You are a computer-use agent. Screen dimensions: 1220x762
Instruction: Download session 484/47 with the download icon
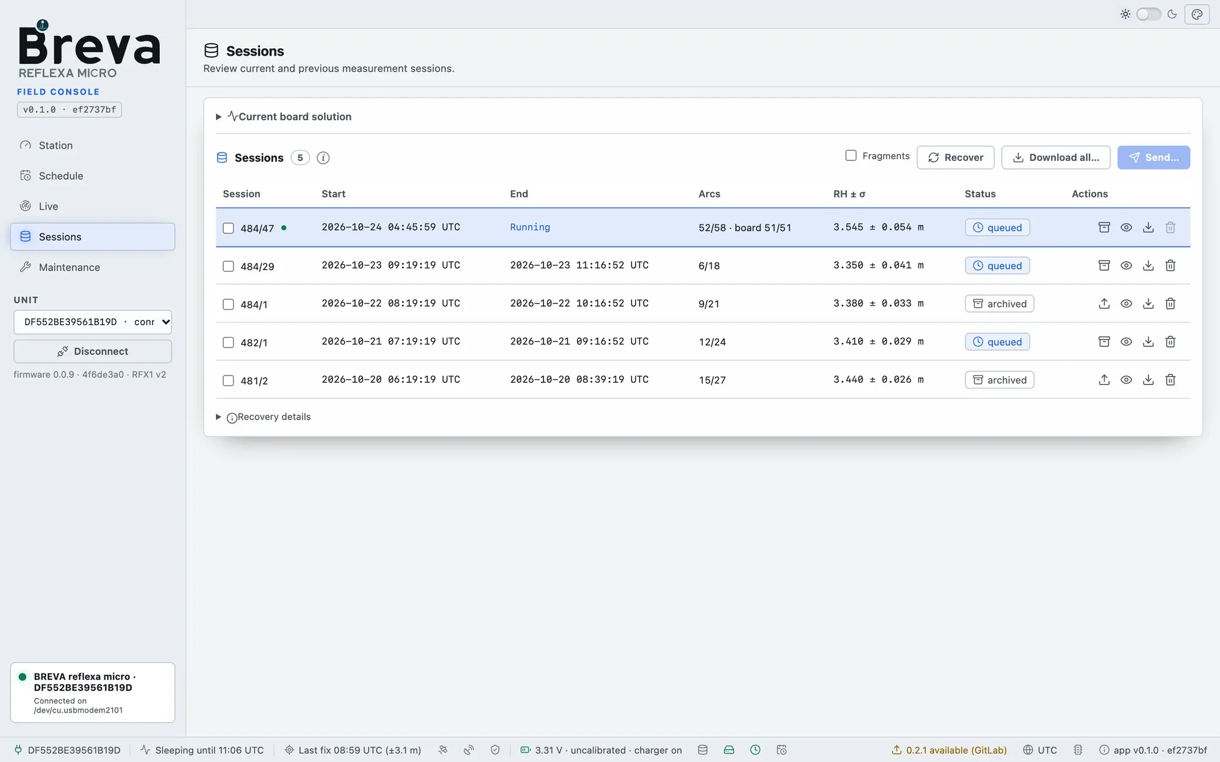pyautogui.click(x=1148, y=227)
